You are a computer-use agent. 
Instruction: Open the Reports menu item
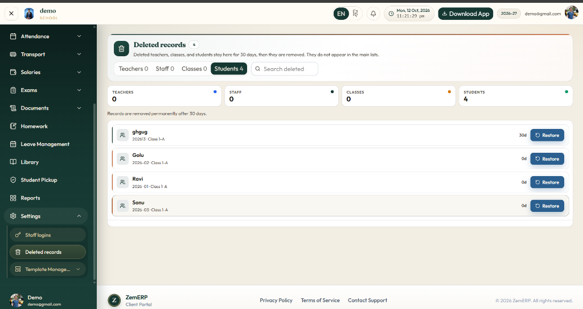pos(46,198)
